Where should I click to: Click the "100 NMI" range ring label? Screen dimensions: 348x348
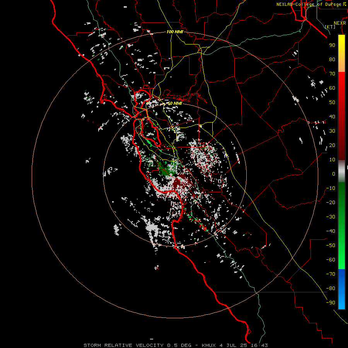[x=175, y=32]
